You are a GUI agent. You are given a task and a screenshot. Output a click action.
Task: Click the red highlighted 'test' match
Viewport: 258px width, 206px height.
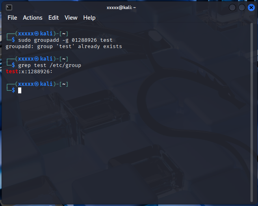click(12, 72)
